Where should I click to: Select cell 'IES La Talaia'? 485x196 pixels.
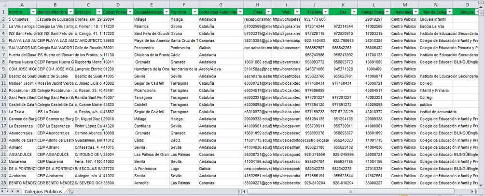tap(55, 111)
